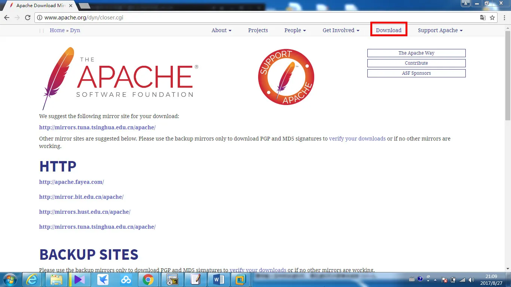Viewport: 511px width, 287px height.
Task: Reload the Apache download page
Action: pos(28,18)
